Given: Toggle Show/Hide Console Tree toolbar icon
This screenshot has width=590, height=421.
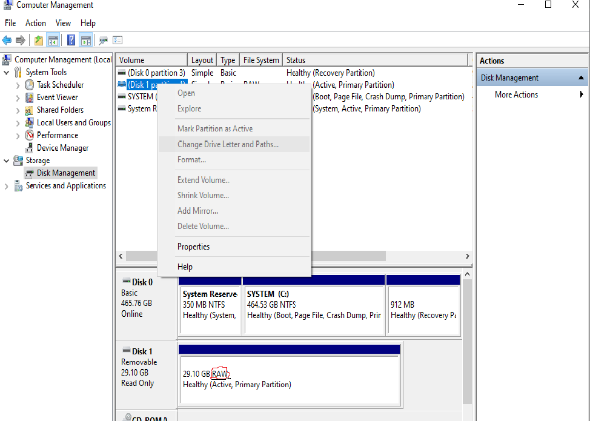Looking at the screenshot, I should 53,40.
